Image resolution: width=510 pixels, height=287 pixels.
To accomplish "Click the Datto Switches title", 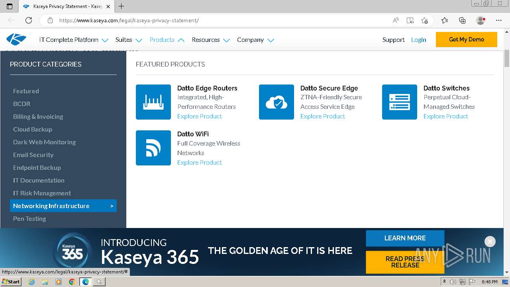I will [447, 88].
